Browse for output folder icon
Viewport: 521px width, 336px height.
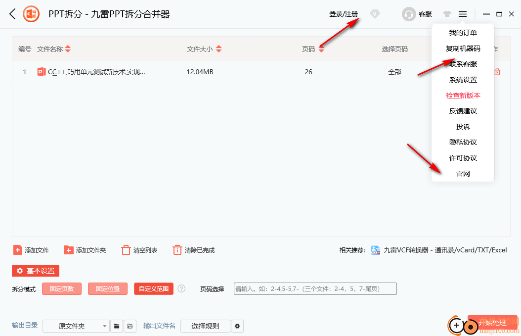pyautogui.click(x=117, y=326)
